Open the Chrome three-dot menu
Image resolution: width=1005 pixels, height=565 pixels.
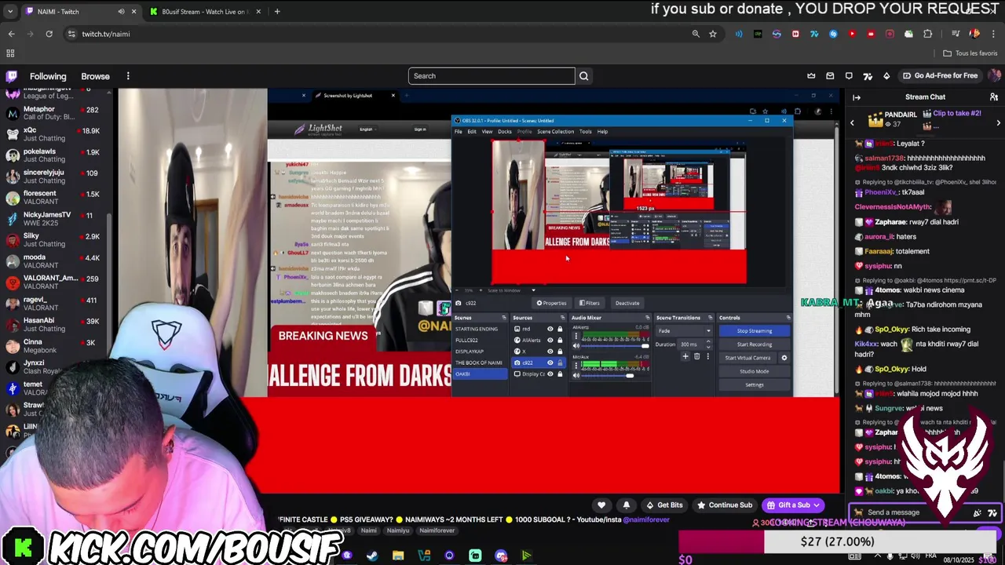coord(994,34)
